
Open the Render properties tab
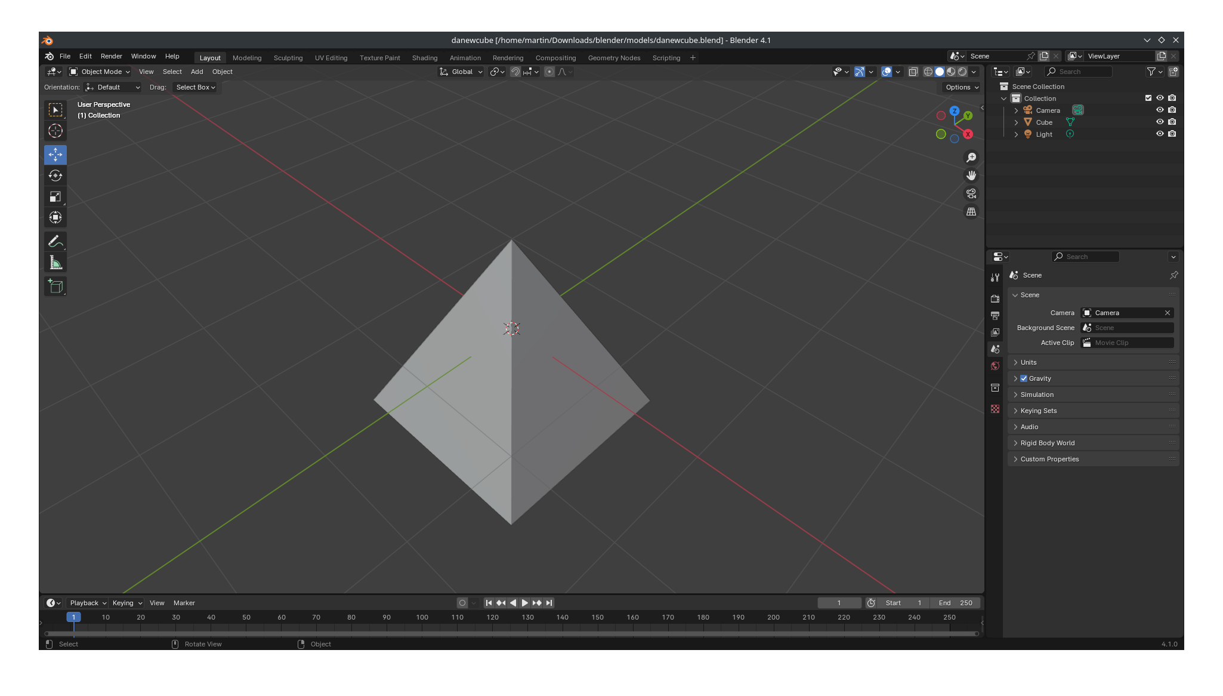pyautogui.click(x=995, y=298)
